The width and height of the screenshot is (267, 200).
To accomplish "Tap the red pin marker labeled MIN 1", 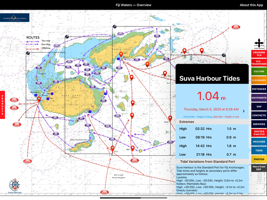I will pos(132,148).
